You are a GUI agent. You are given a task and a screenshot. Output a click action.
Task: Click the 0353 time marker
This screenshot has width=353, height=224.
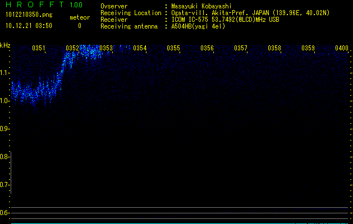pyautogui.click(x=106, y=48)
